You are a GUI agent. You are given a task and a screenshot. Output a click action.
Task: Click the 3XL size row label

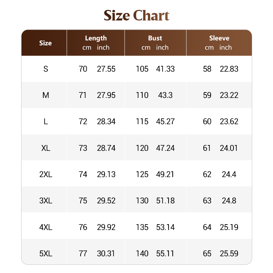point(46,201)
